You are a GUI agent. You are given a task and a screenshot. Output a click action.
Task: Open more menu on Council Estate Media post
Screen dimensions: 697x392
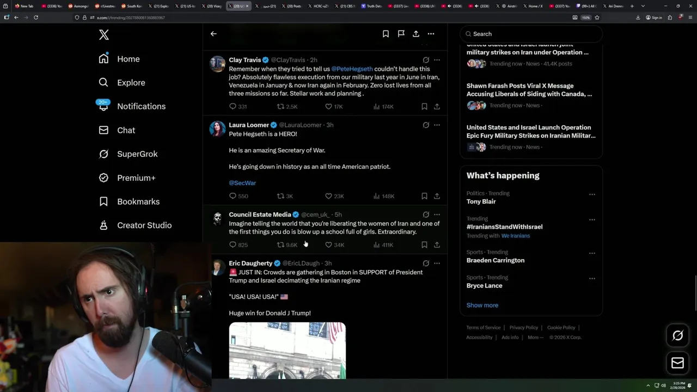(x=437, y=215)
